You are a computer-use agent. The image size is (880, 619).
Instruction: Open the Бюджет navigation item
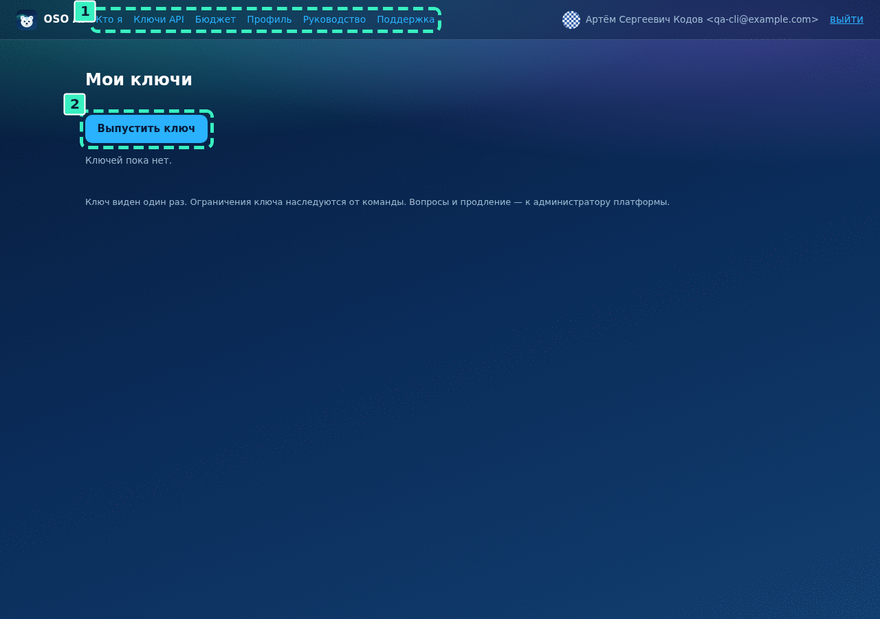click(x=215, y=19)
